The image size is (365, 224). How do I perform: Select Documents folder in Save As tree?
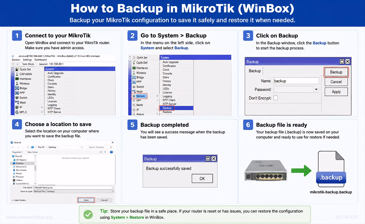[20, 167]
